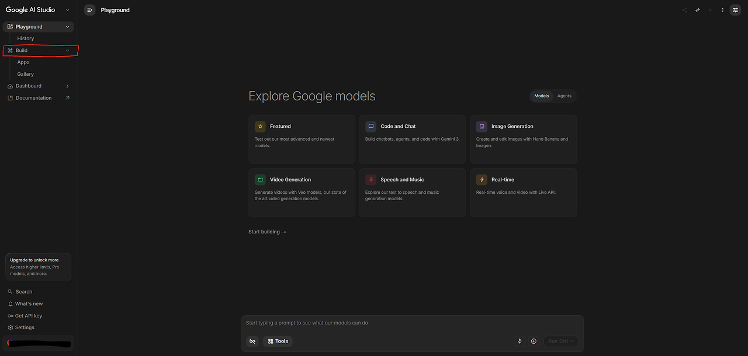Viewport: 748px width, 356px height.
Task: Click the Video Generation film icon
Action: [260, 180]
